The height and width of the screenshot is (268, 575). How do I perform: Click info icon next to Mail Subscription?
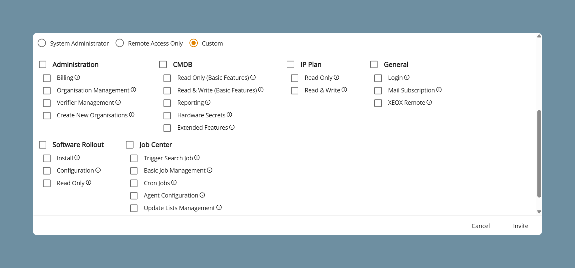(439, 90)
